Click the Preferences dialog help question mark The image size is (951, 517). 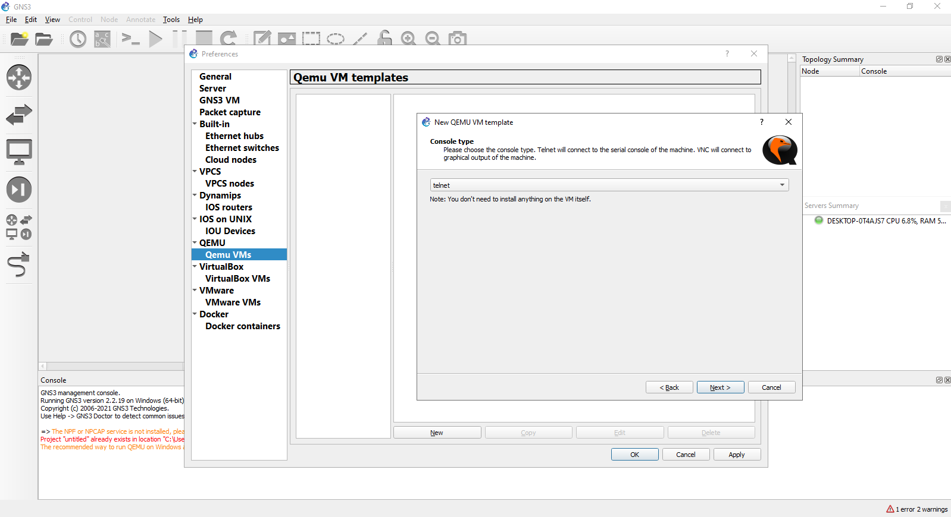[x=727, y=53]
